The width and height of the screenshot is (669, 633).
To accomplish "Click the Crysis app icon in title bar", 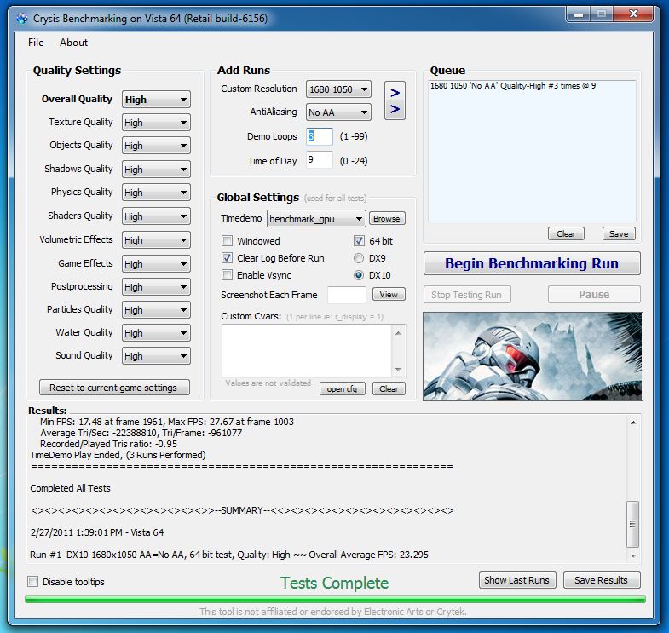I will pyautogui.click(x=22, y=19).
